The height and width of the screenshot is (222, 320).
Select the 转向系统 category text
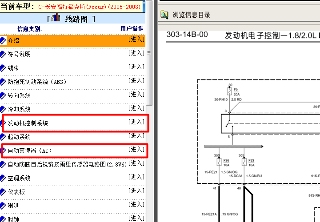point(19,95)
